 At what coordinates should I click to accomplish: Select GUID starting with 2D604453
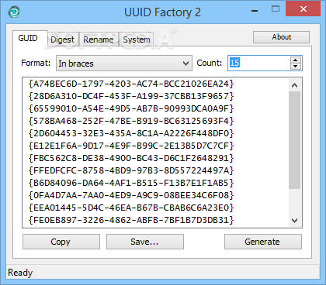tap(131, 133)
